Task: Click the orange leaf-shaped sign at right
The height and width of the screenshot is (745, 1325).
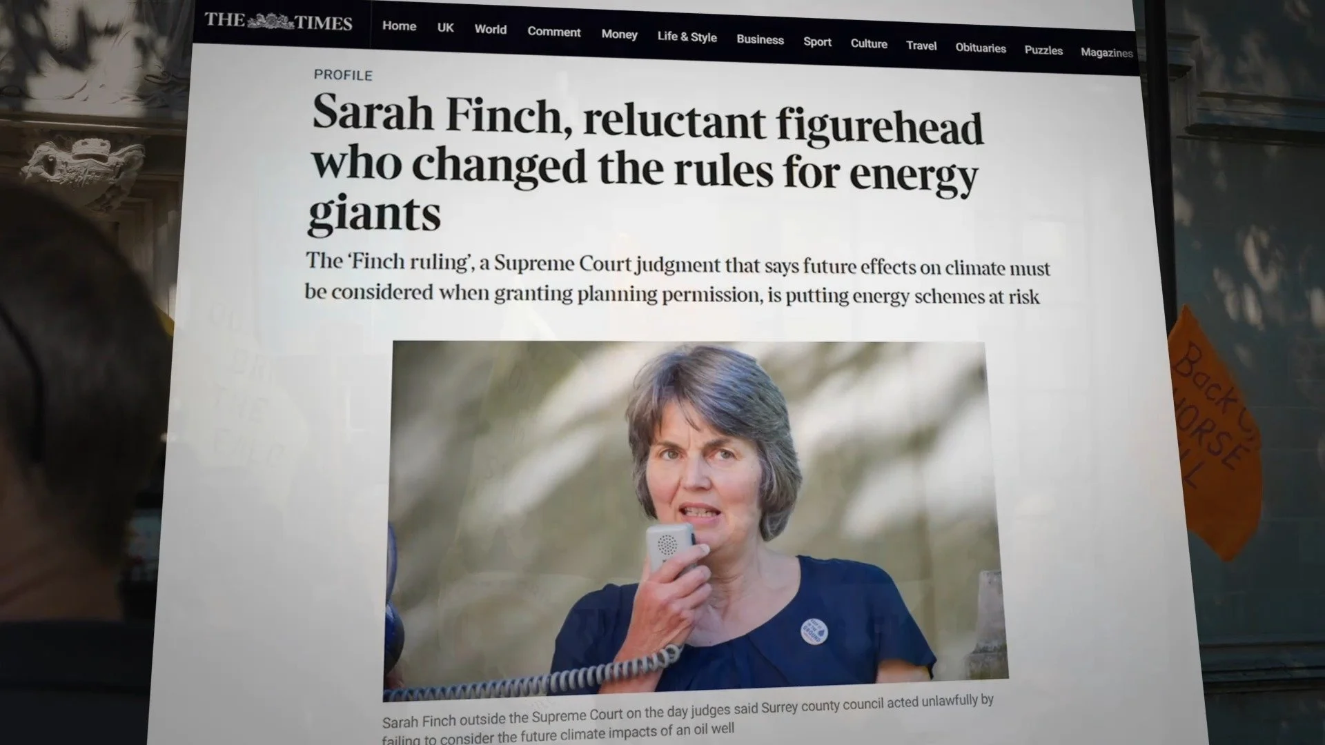Action: 1215,433
